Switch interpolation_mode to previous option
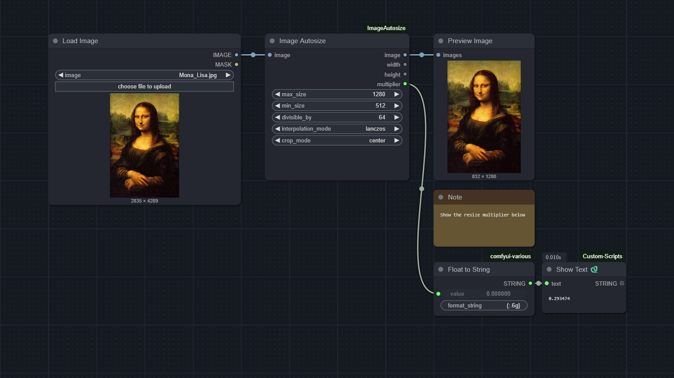This screenshot has width=674, height=378. pyautogui.click(x=277, y=129)
